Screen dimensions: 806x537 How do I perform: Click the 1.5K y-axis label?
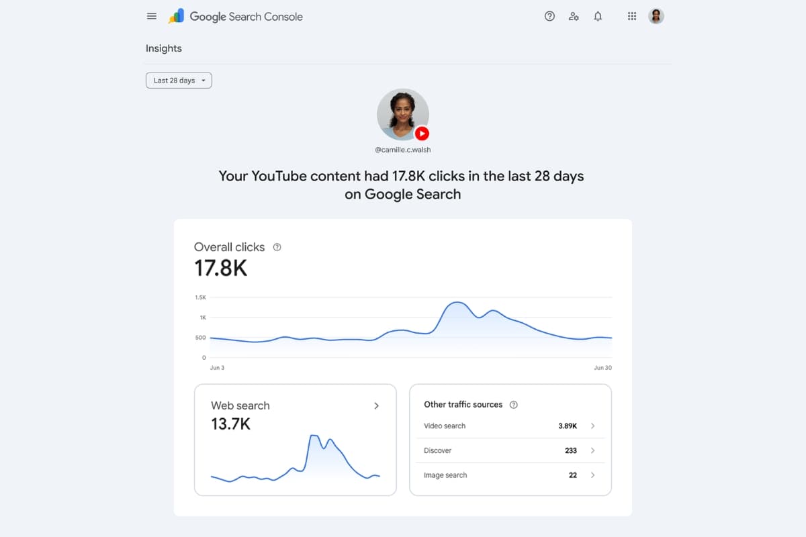[x=201, y=297]
